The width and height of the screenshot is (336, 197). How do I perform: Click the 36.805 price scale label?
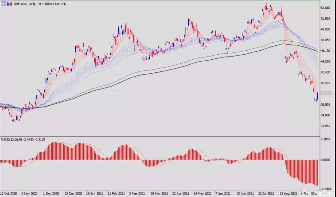point(326,104)
